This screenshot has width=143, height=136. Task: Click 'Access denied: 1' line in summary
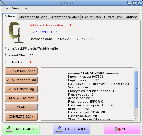(x=81, y=98)
